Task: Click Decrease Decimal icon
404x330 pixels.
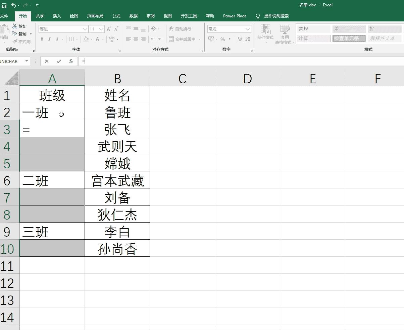Action: pos(247,39)
